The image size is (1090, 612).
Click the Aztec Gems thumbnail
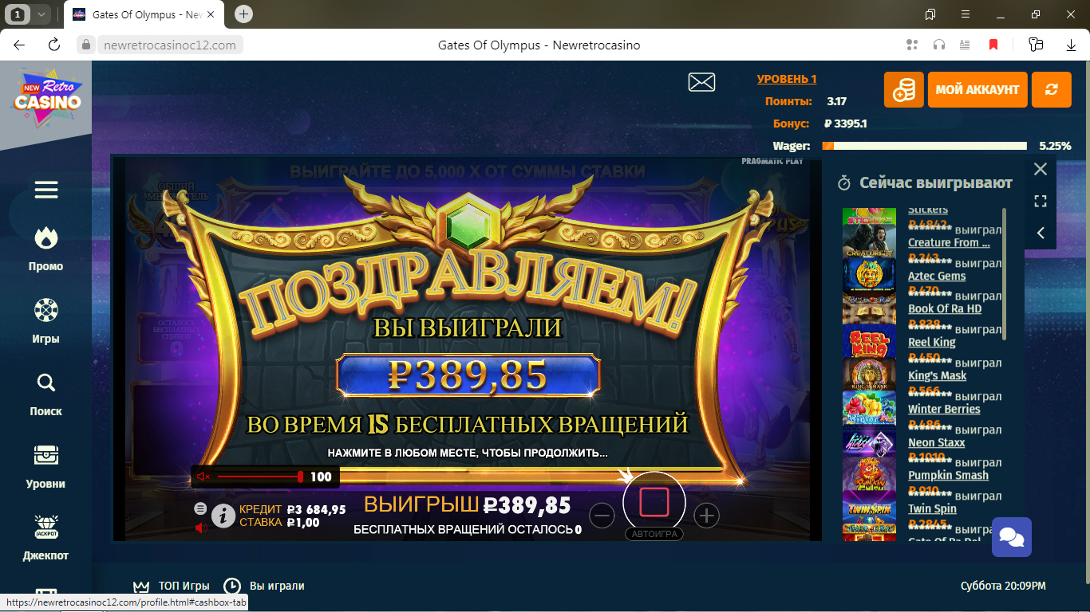point(869,275)
